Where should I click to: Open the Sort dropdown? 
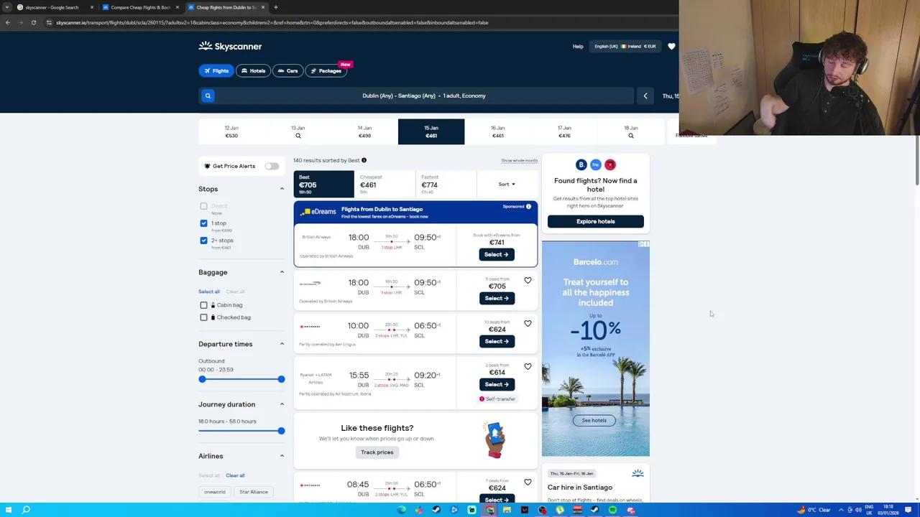[x=507, y=185]
